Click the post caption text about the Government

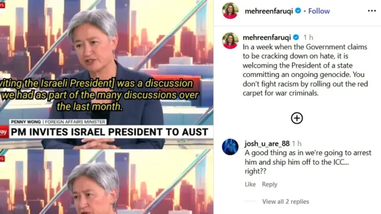click(x=305, y=70)
